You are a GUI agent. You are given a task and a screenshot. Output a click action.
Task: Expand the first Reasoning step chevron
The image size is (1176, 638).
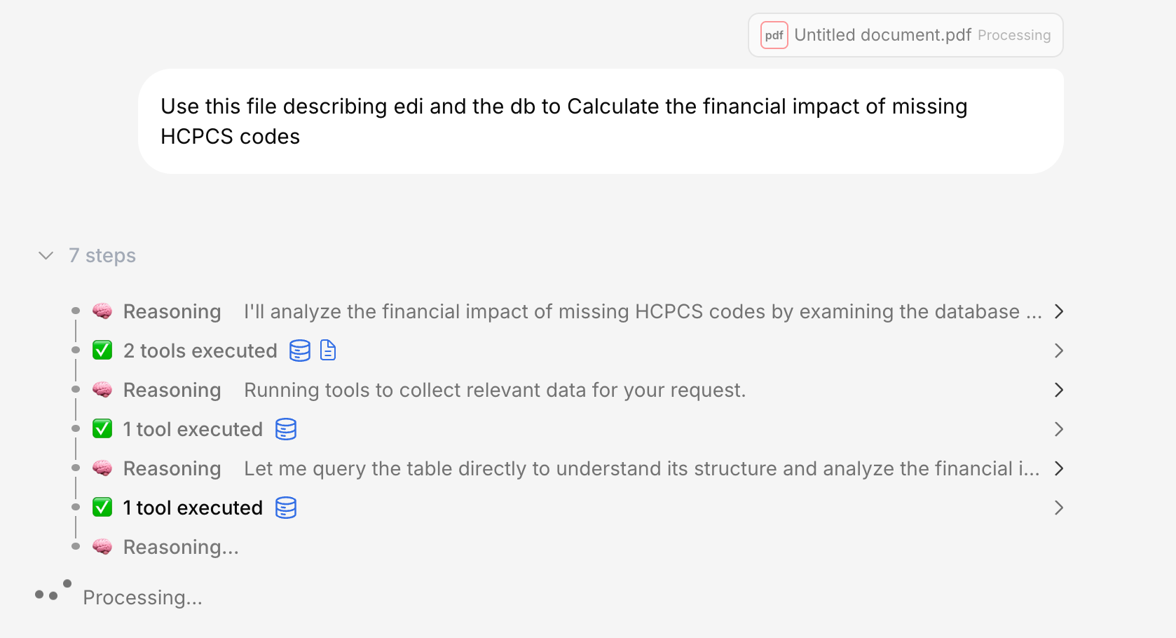1059,311
